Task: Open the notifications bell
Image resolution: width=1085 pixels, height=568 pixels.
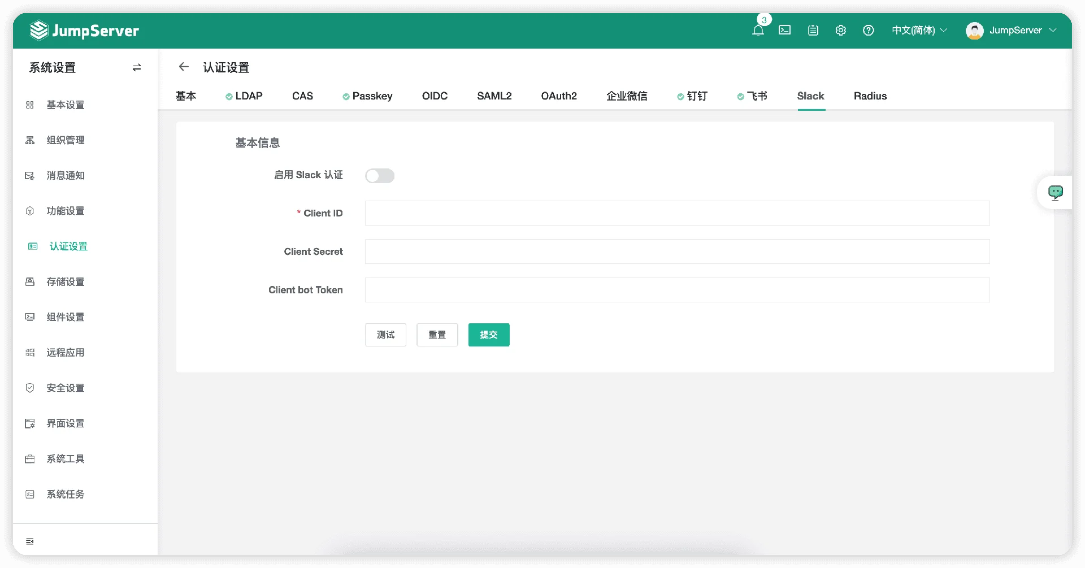Action: (x=758, y=31)
